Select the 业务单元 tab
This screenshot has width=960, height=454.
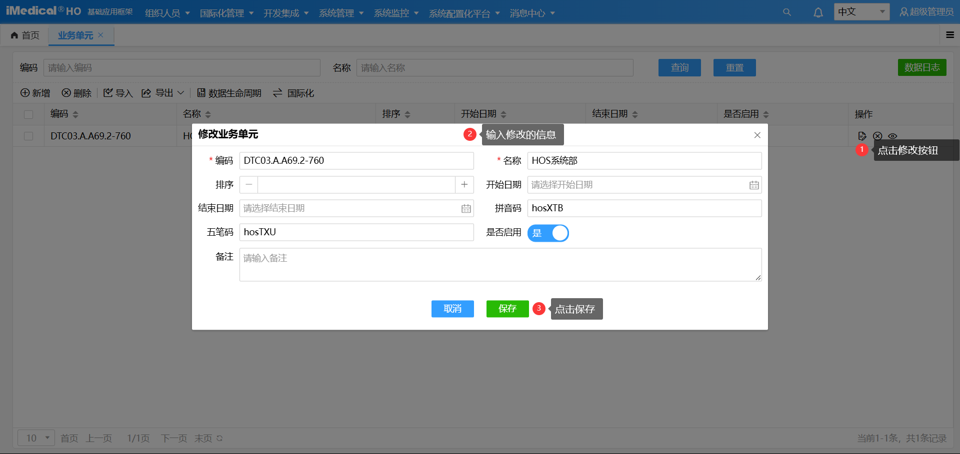75,35
